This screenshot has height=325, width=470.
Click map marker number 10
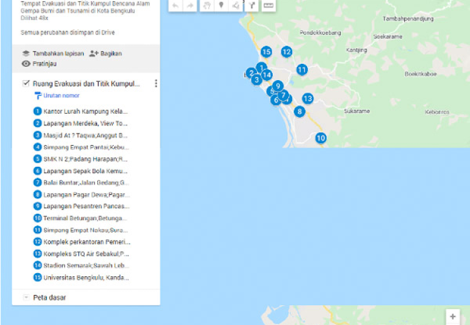point(321,138)
